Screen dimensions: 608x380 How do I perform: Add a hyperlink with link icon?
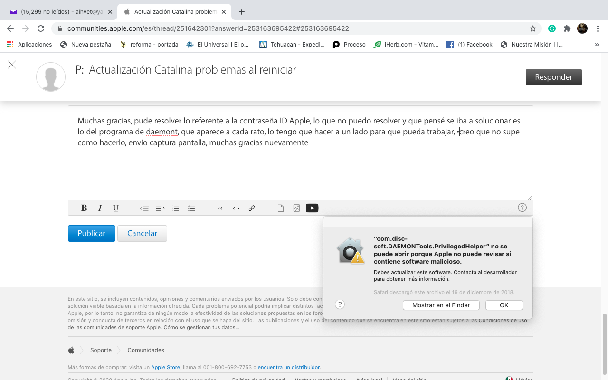pos(252,208)
